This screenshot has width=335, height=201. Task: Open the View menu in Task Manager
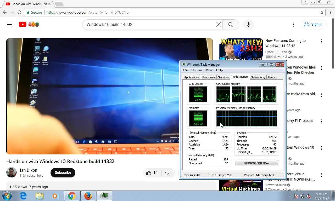pyautogui.click(x=209, y=70)
